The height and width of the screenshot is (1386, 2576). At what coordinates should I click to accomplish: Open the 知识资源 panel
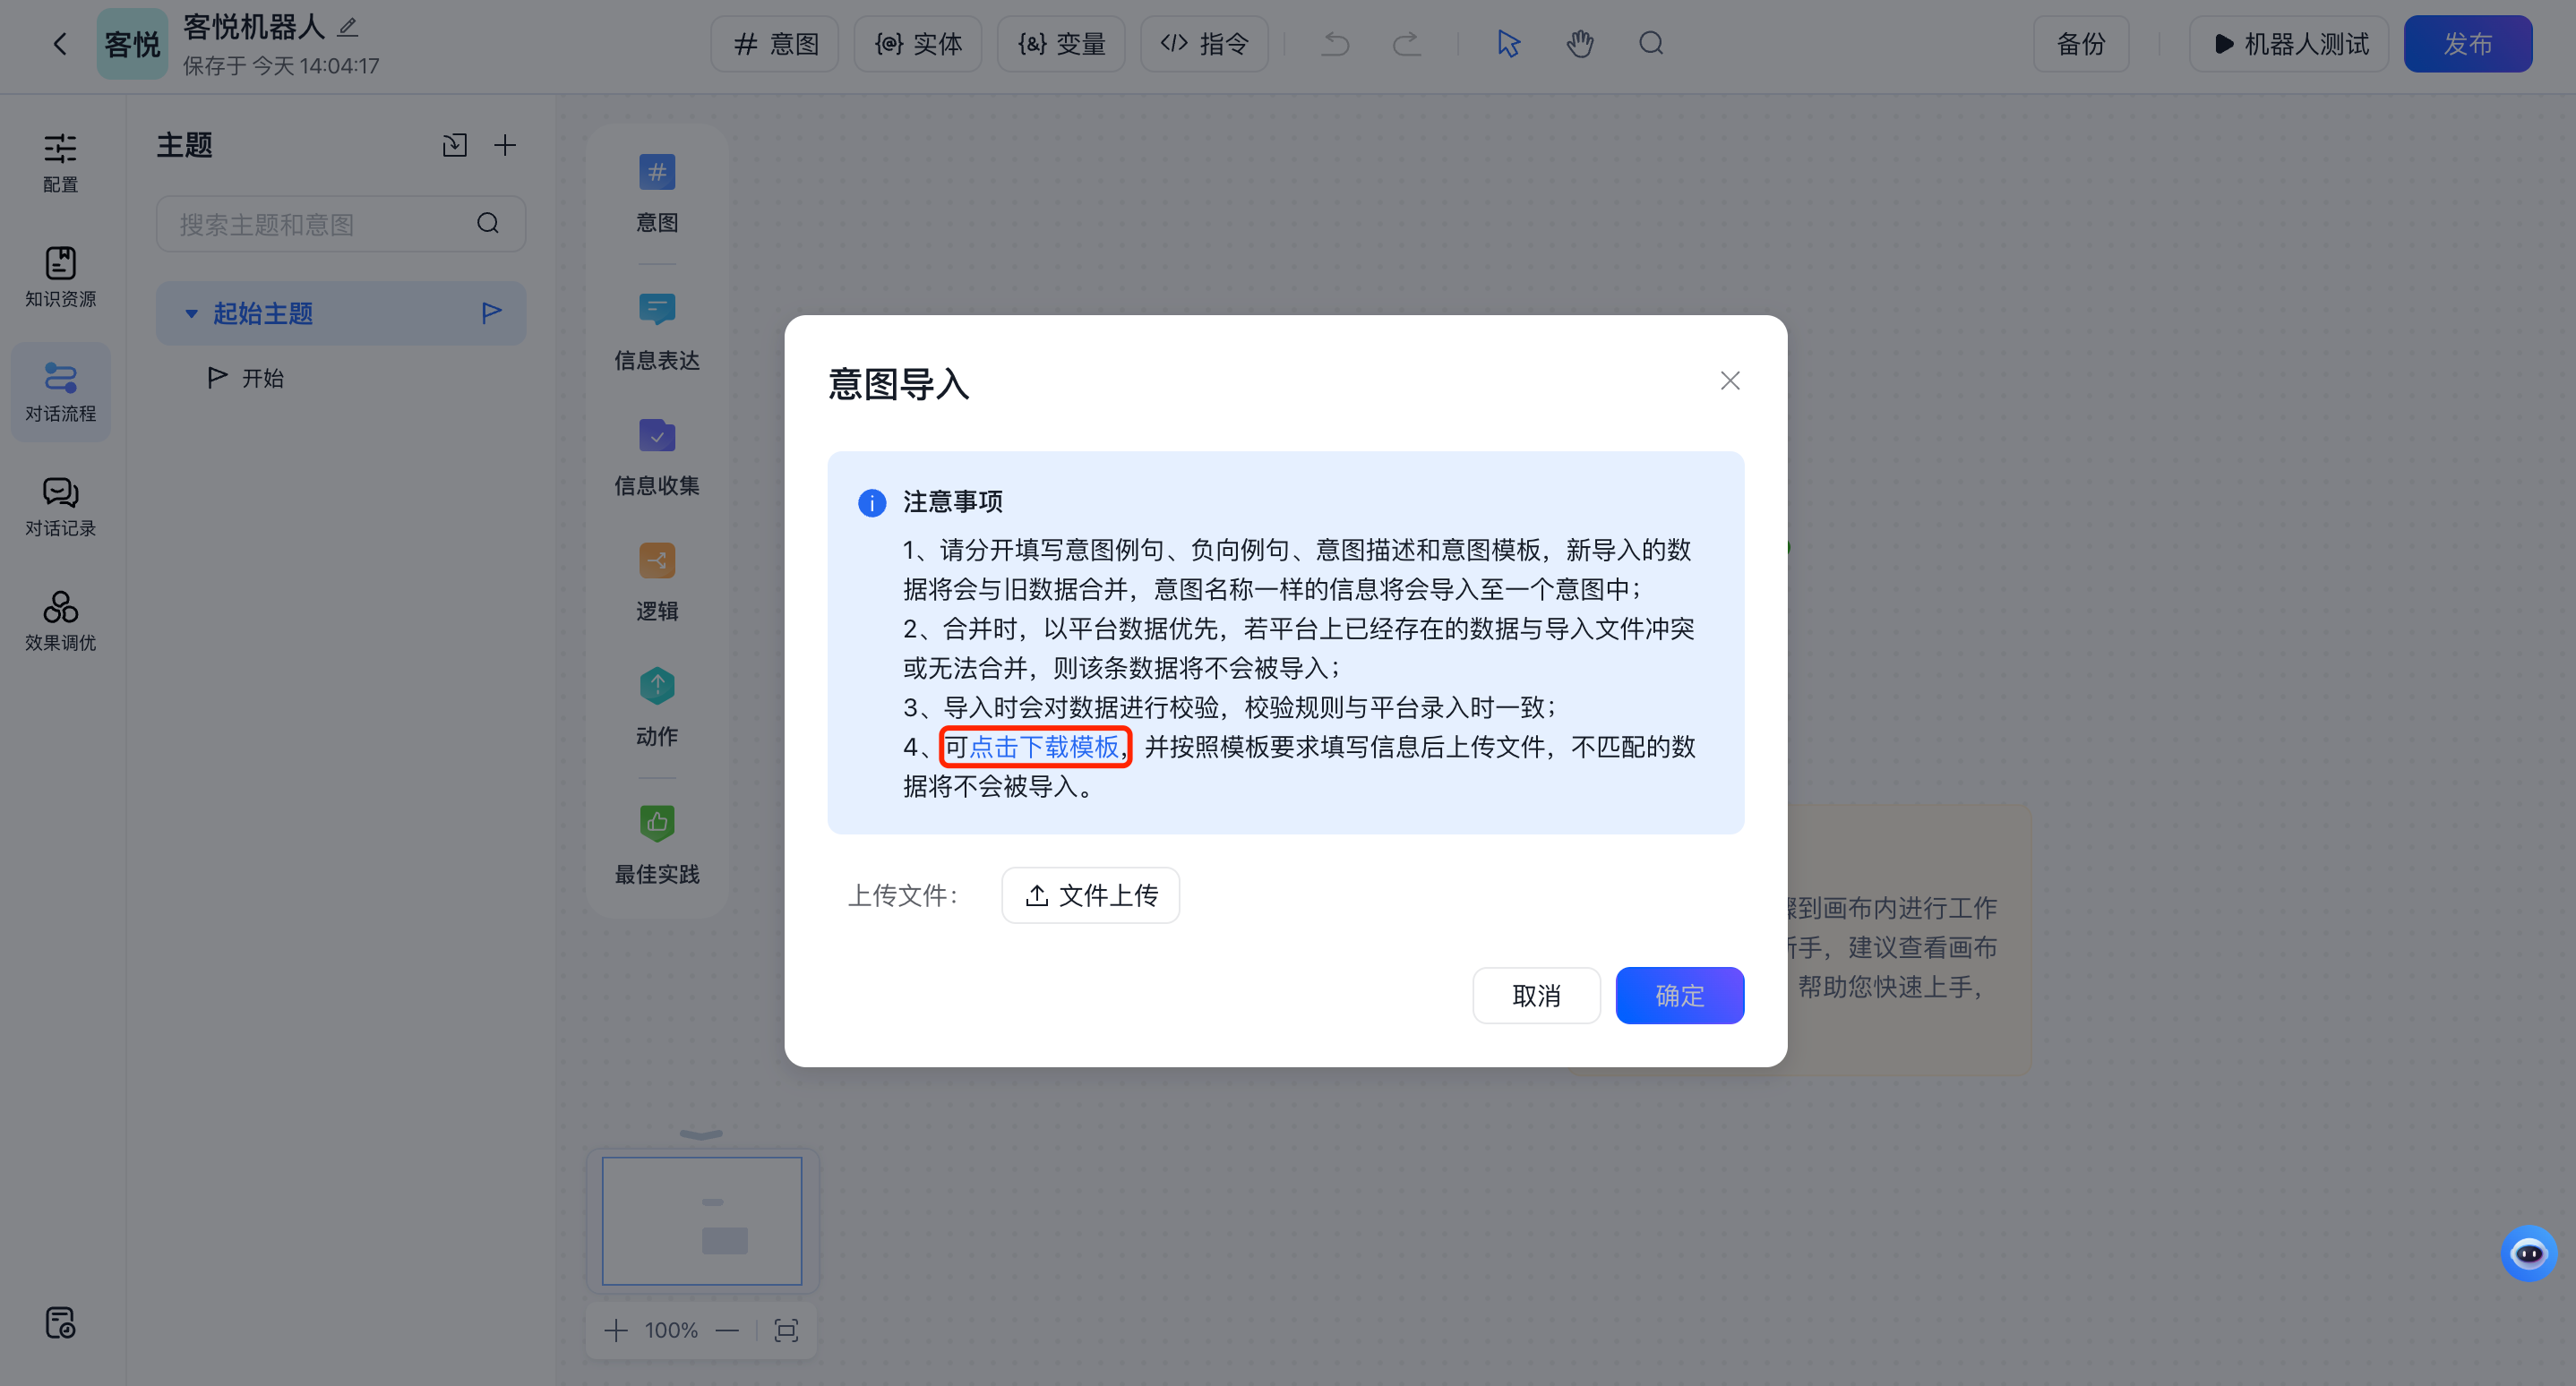point(59,277)
